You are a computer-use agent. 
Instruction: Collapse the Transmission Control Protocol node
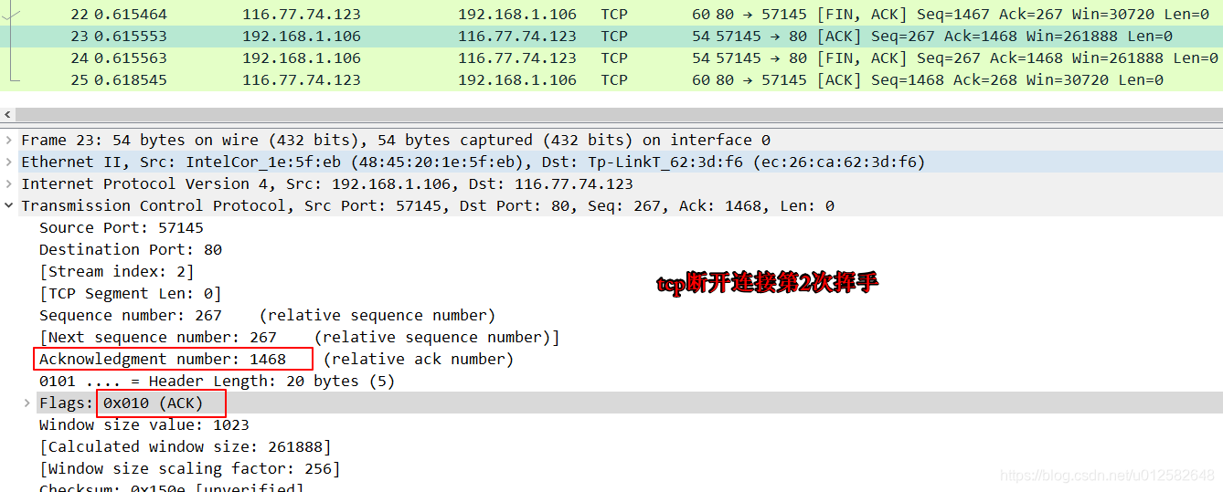coord(9,205)
